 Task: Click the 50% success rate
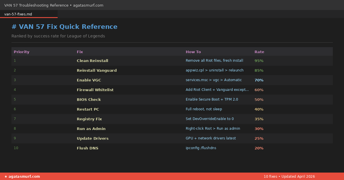[x=259, y=100]
